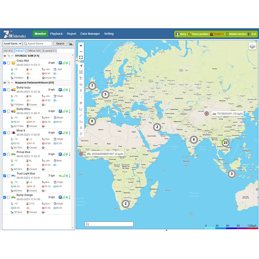Image resolution: width=259 pixels, height=259 pixels.
Task: Click the cat icon of Crazy Man
Action: (13, 63)
